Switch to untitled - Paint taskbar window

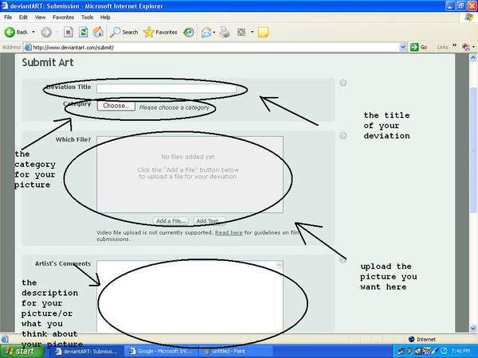[x=235, y=352]
